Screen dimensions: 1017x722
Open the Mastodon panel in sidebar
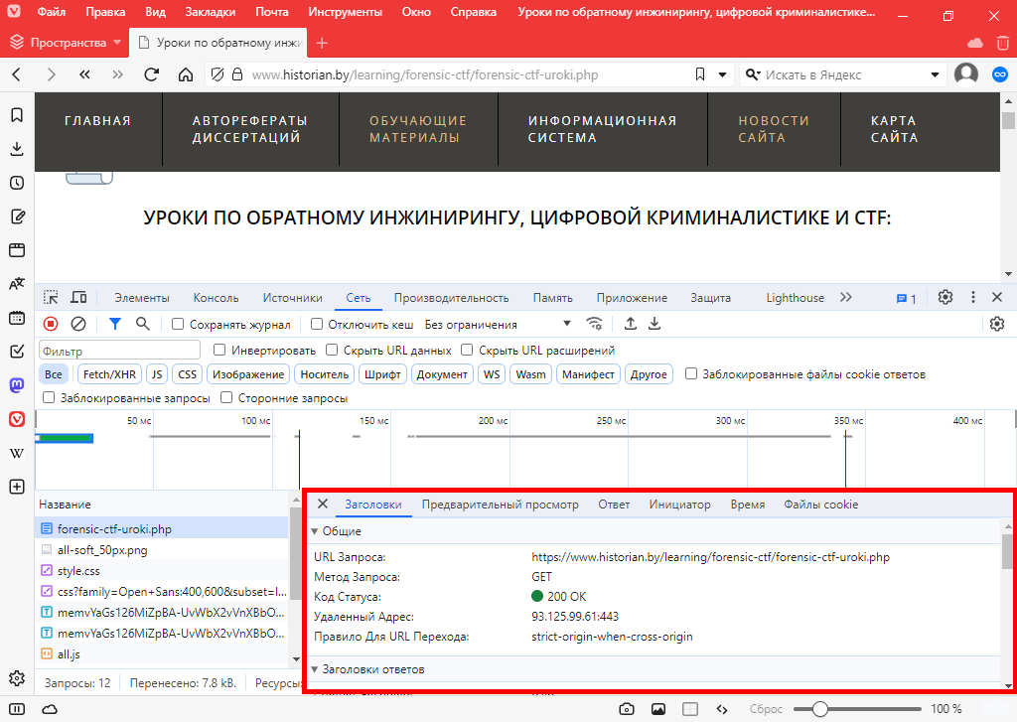click(17, 384)
